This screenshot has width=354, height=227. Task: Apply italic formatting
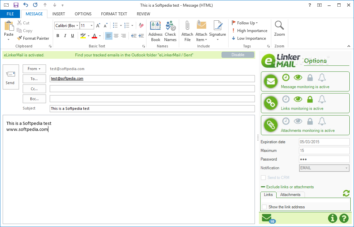pos(65,36)
